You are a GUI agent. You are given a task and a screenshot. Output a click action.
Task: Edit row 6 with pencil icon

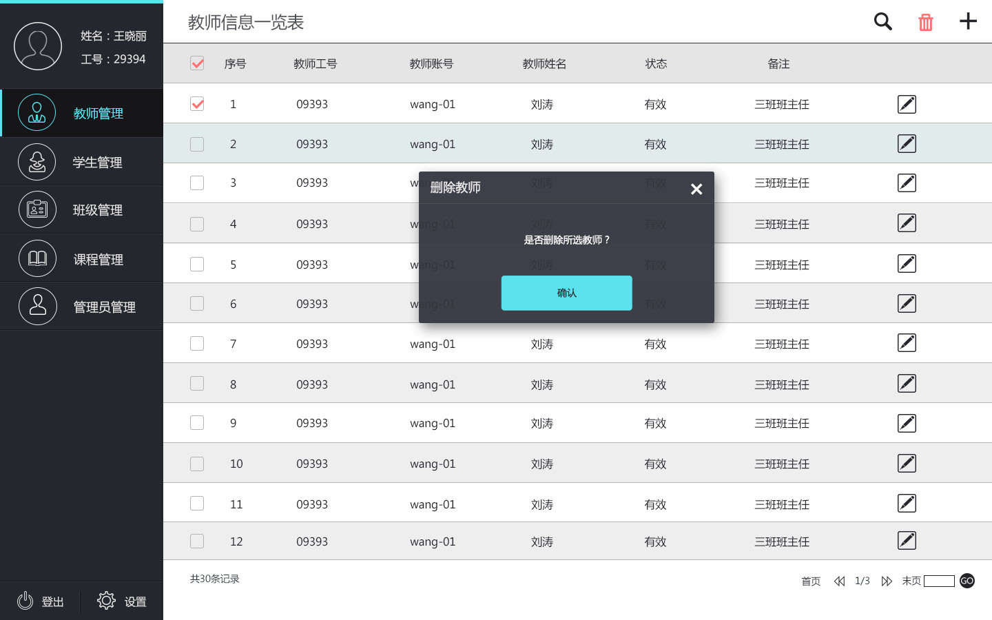pos(907,303)
